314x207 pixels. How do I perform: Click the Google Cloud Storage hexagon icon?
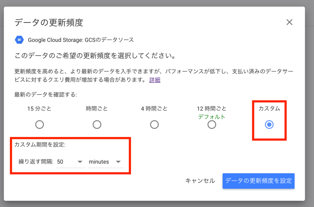pos(19,40)
